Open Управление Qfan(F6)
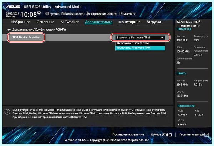 click(104, 14)
